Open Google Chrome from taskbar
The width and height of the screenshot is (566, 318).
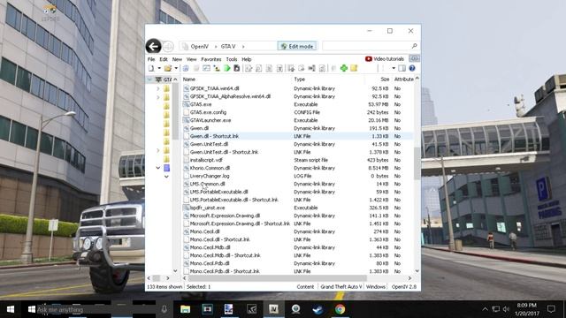(x=340, y=309)
